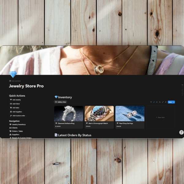
Task: Click the Latest Orders By Status heading
Action: click(x=75, y=135)
